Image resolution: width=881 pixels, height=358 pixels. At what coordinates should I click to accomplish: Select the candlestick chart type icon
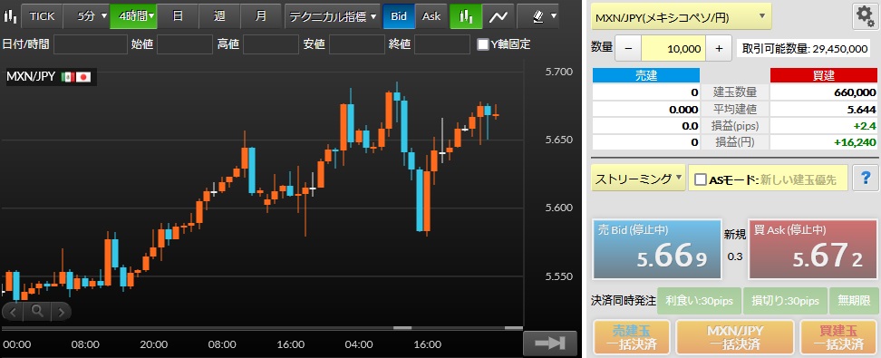point(465,16)
